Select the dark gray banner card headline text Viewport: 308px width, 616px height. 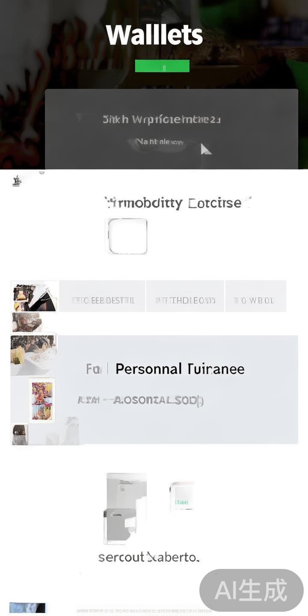162,119
